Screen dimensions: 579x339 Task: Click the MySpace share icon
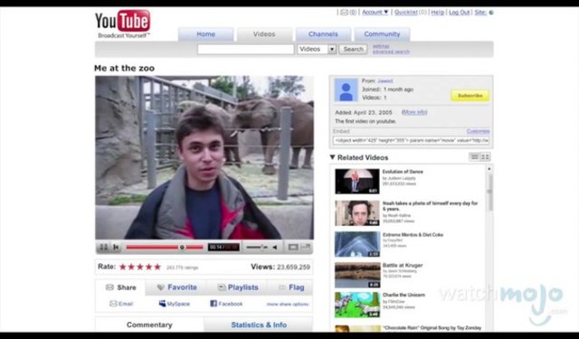pyautogui.click(x=162, y=303)
